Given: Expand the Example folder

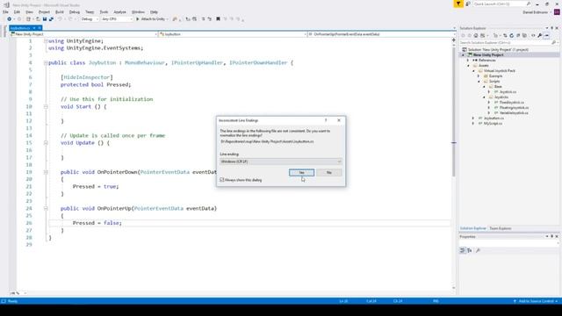Looking at the screenshot, I should [479, 76].
